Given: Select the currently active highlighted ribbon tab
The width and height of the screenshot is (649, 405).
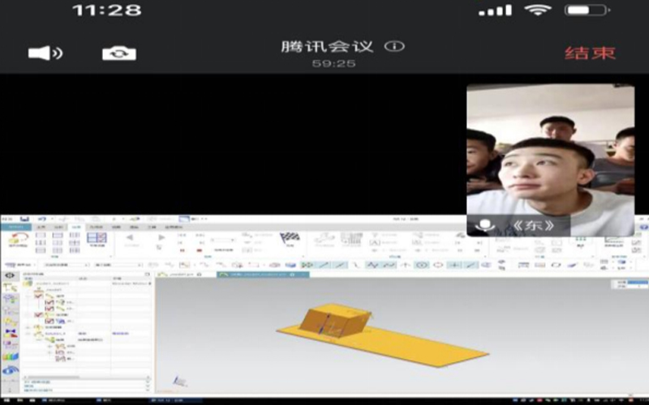Looking at the screenshot, I should tap(76, 227).
